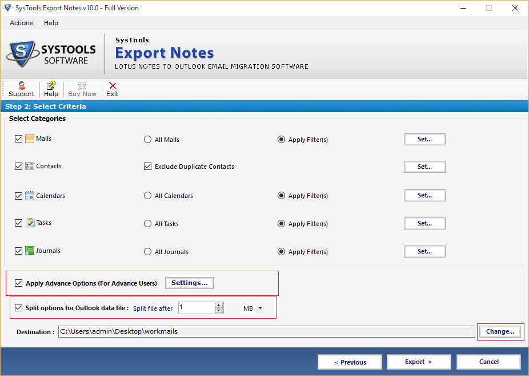Click Set... button for Mails

(x=424, y=139)
